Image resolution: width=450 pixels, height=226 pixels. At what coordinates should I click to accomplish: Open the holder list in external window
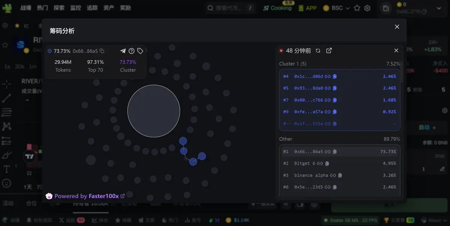(x=329, y=51)
